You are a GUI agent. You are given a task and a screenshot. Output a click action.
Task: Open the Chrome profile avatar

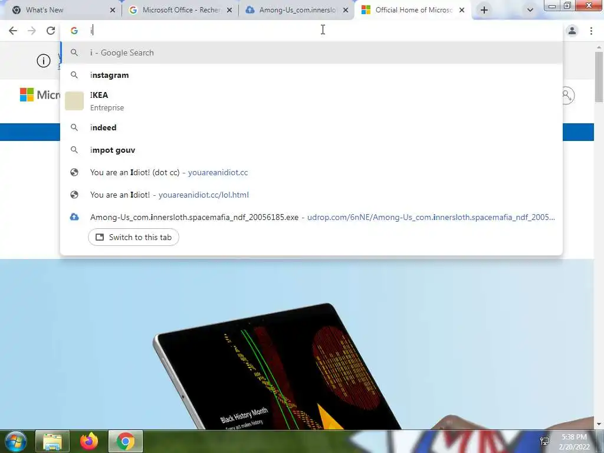pyautogui.click(x=572, y=31)
